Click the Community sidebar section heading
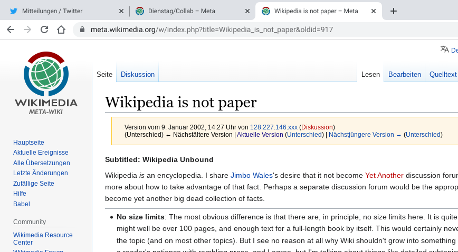This screenshot has width=458, height=252. (x=30, y=221)
